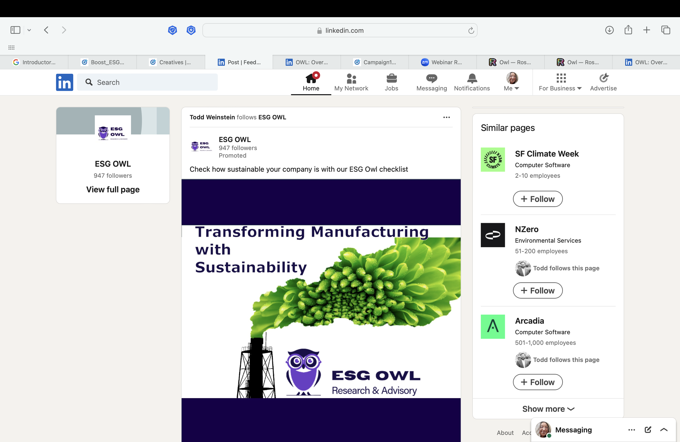The height and width of the screenshot is (442, 680).
Task: Click the compose message icon in the Messaging bar
Action: (x=647, y=429)
